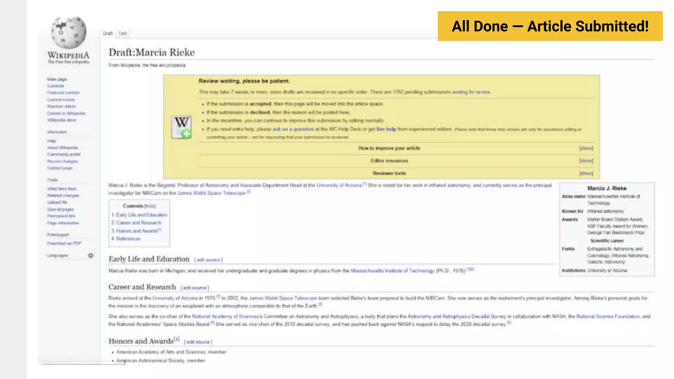The height and width of the screenshot is (379, 674).
Task: Click American Academy of Arts and Sciences item
Action: click(171, 352)
